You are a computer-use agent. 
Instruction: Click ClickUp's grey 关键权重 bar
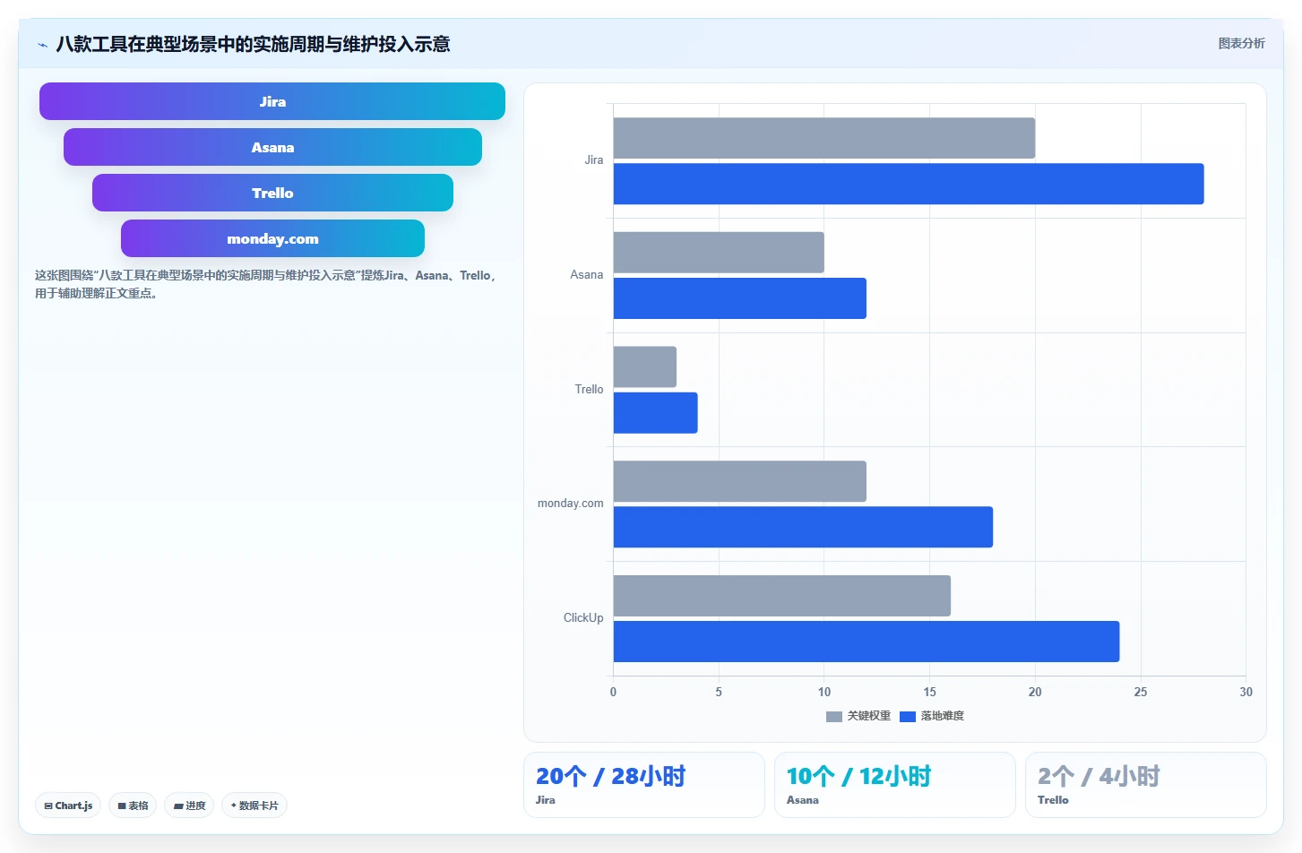(782, 596)
